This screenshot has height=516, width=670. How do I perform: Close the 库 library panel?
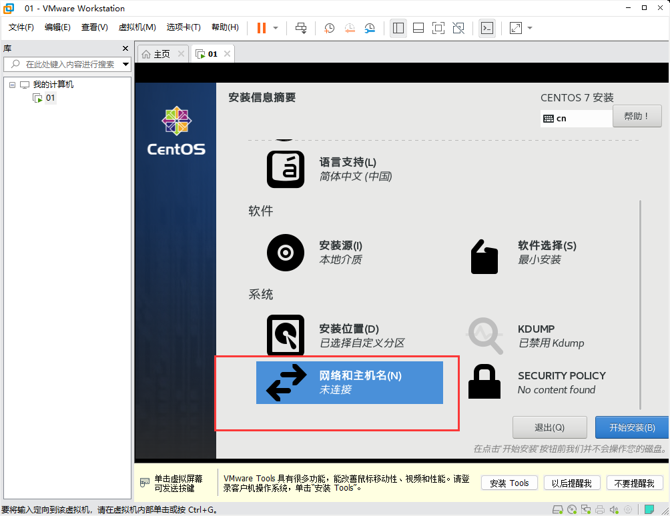click(125, 48)
